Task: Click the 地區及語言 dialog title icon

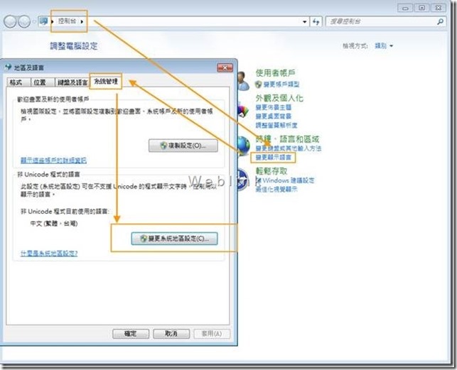Action: pos(8,67)
